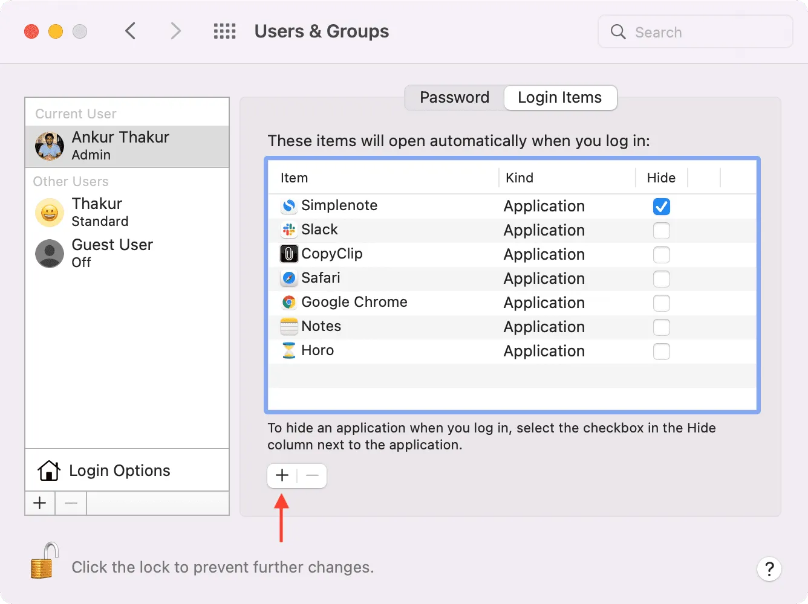This screenshot has width=808, height=604.
Task: Open help with the question mark button
Action: 769,568
